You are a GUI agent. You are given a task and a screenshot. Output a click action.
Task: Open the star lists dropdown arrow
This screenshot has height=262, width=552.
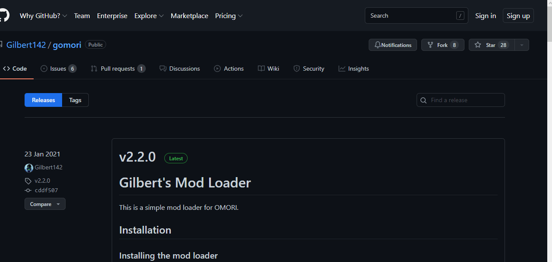(522, 45)
